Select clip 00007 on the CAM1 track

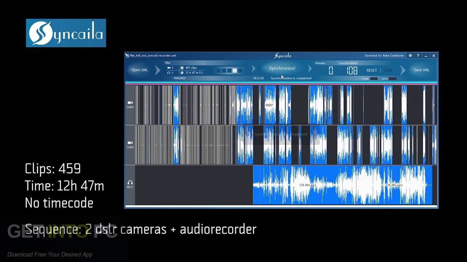269,105
